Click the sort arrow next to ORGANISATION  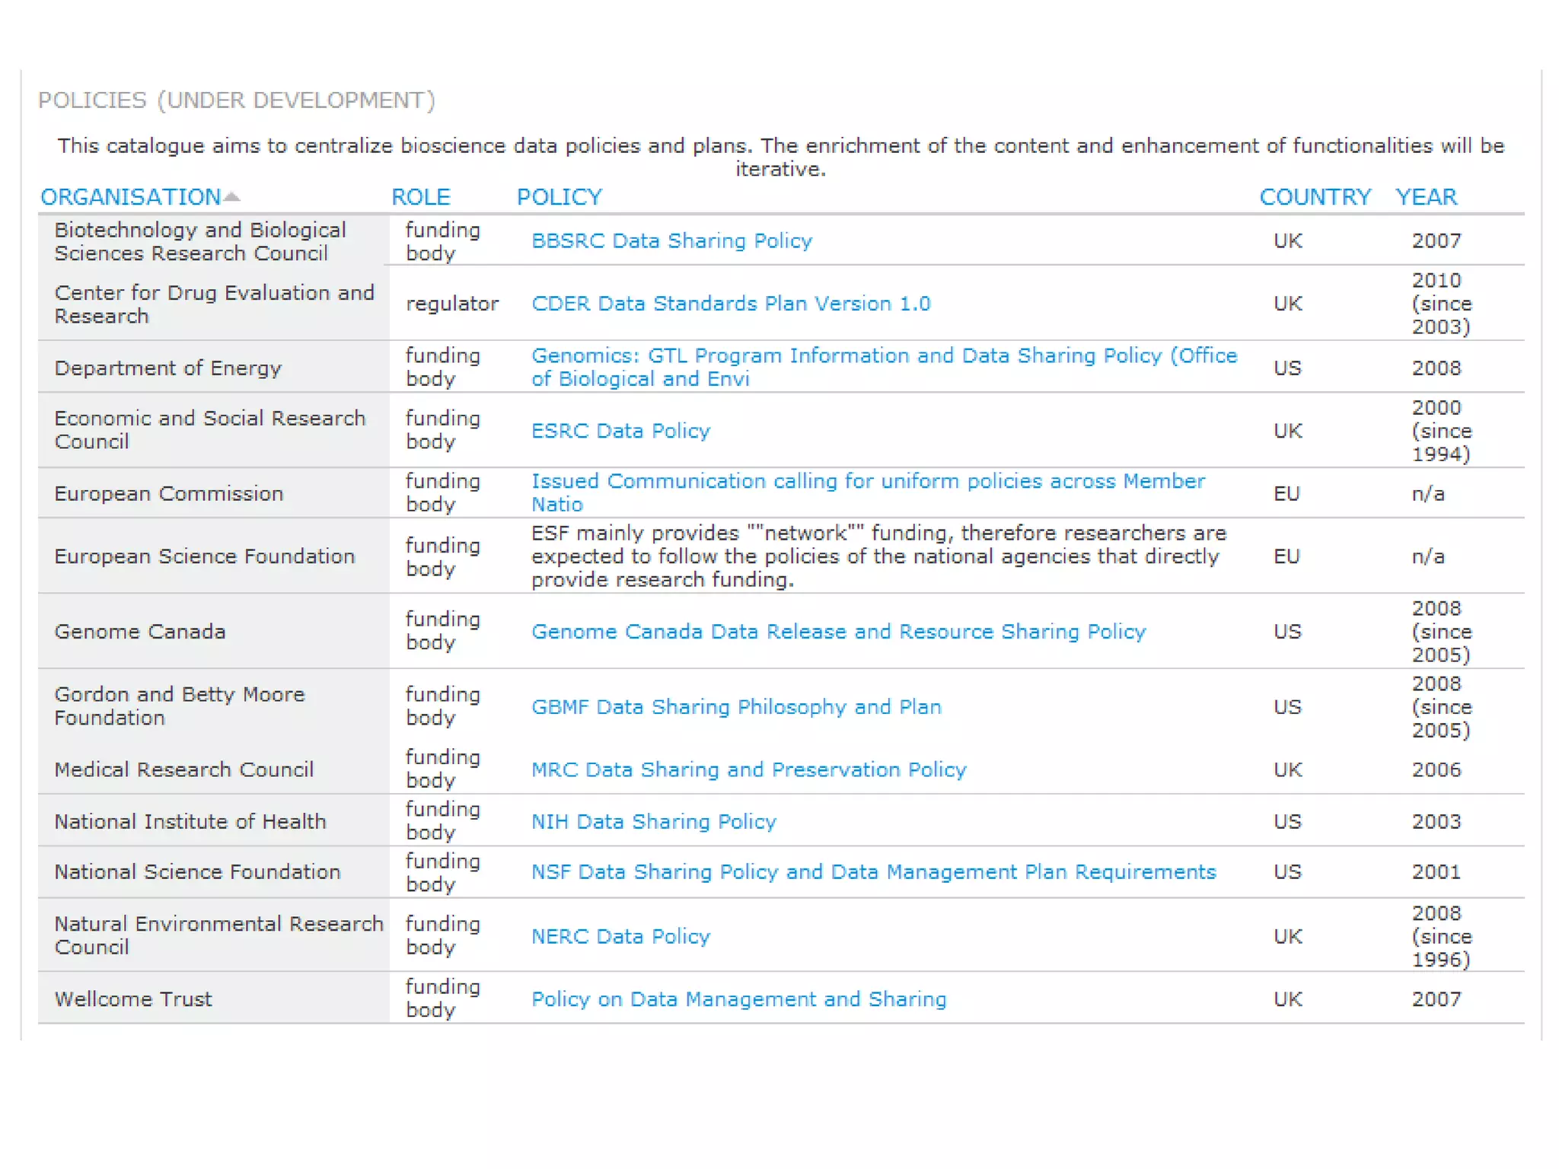tap(232, 197)
